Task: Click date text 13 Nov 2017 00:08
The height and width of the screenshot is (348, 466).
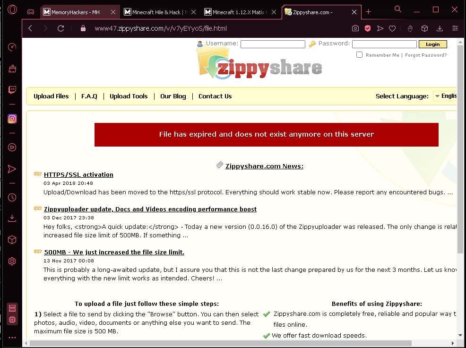Action: pyautogui.click(x=69, y=261)
